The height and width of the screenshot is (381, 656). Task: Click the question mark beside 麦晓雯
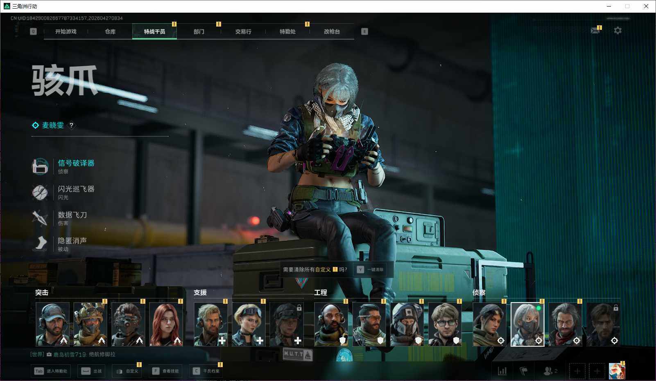click(71, 126)
